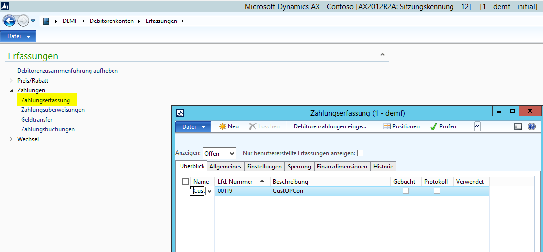Click the forward navigation arrow
Image resolution: width=543 pixels, height=252 pixels.
tap(23, 21)
